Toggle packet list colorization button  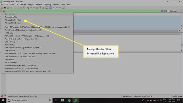[x=50, y=8]
